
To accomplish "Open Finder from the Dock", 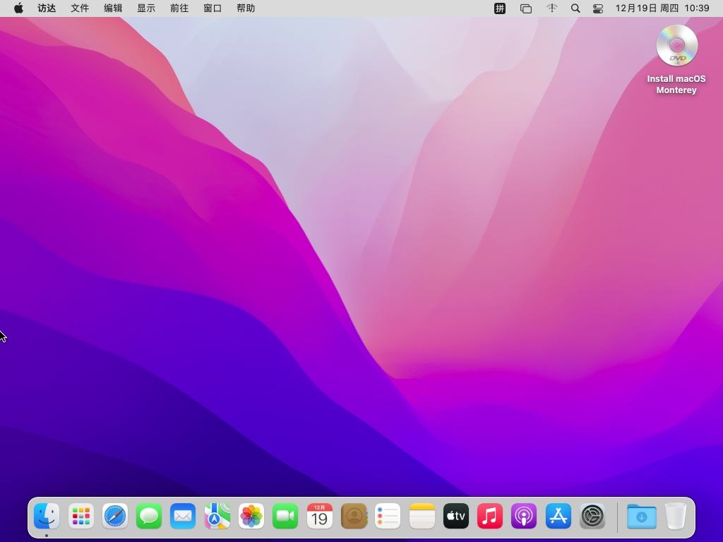I will point(47,517).
